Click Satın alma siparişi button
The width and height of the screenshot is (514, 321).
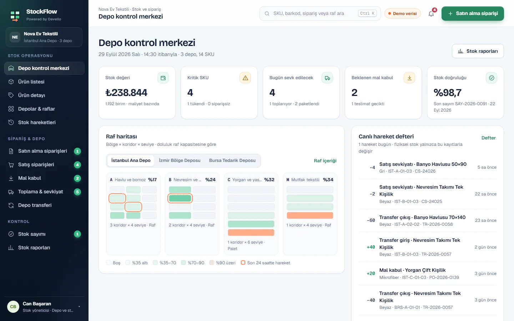473,14
